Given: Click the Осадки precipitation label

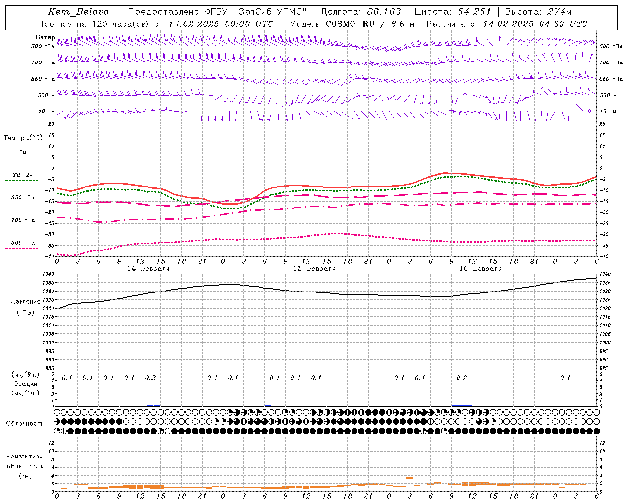Looking at the screenshot, I should point(25,384).
